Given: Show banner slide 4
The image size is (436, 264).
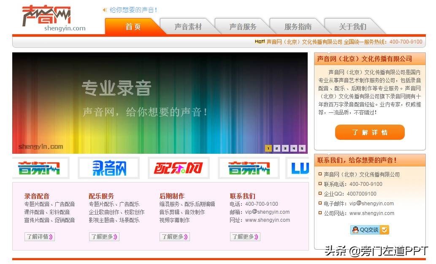Looking at the screenshot, I should 294,148.
